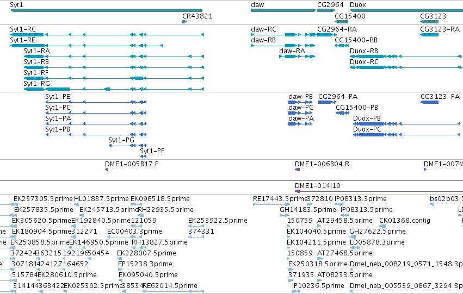Click the daw-PB protein
This screenshot has height=294, width=463.
(x=300, y=102)
